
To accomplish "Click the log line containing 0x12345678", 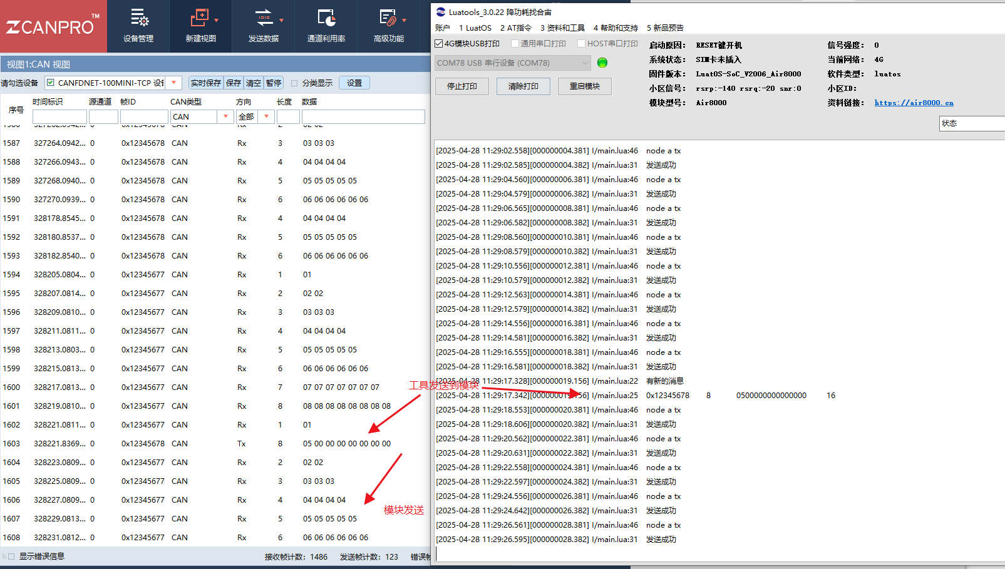I will 636,396.
